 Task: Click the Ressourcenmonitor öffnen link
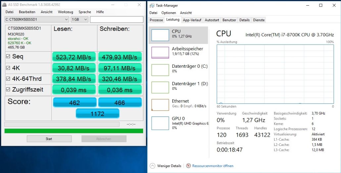tap(213, 166)
